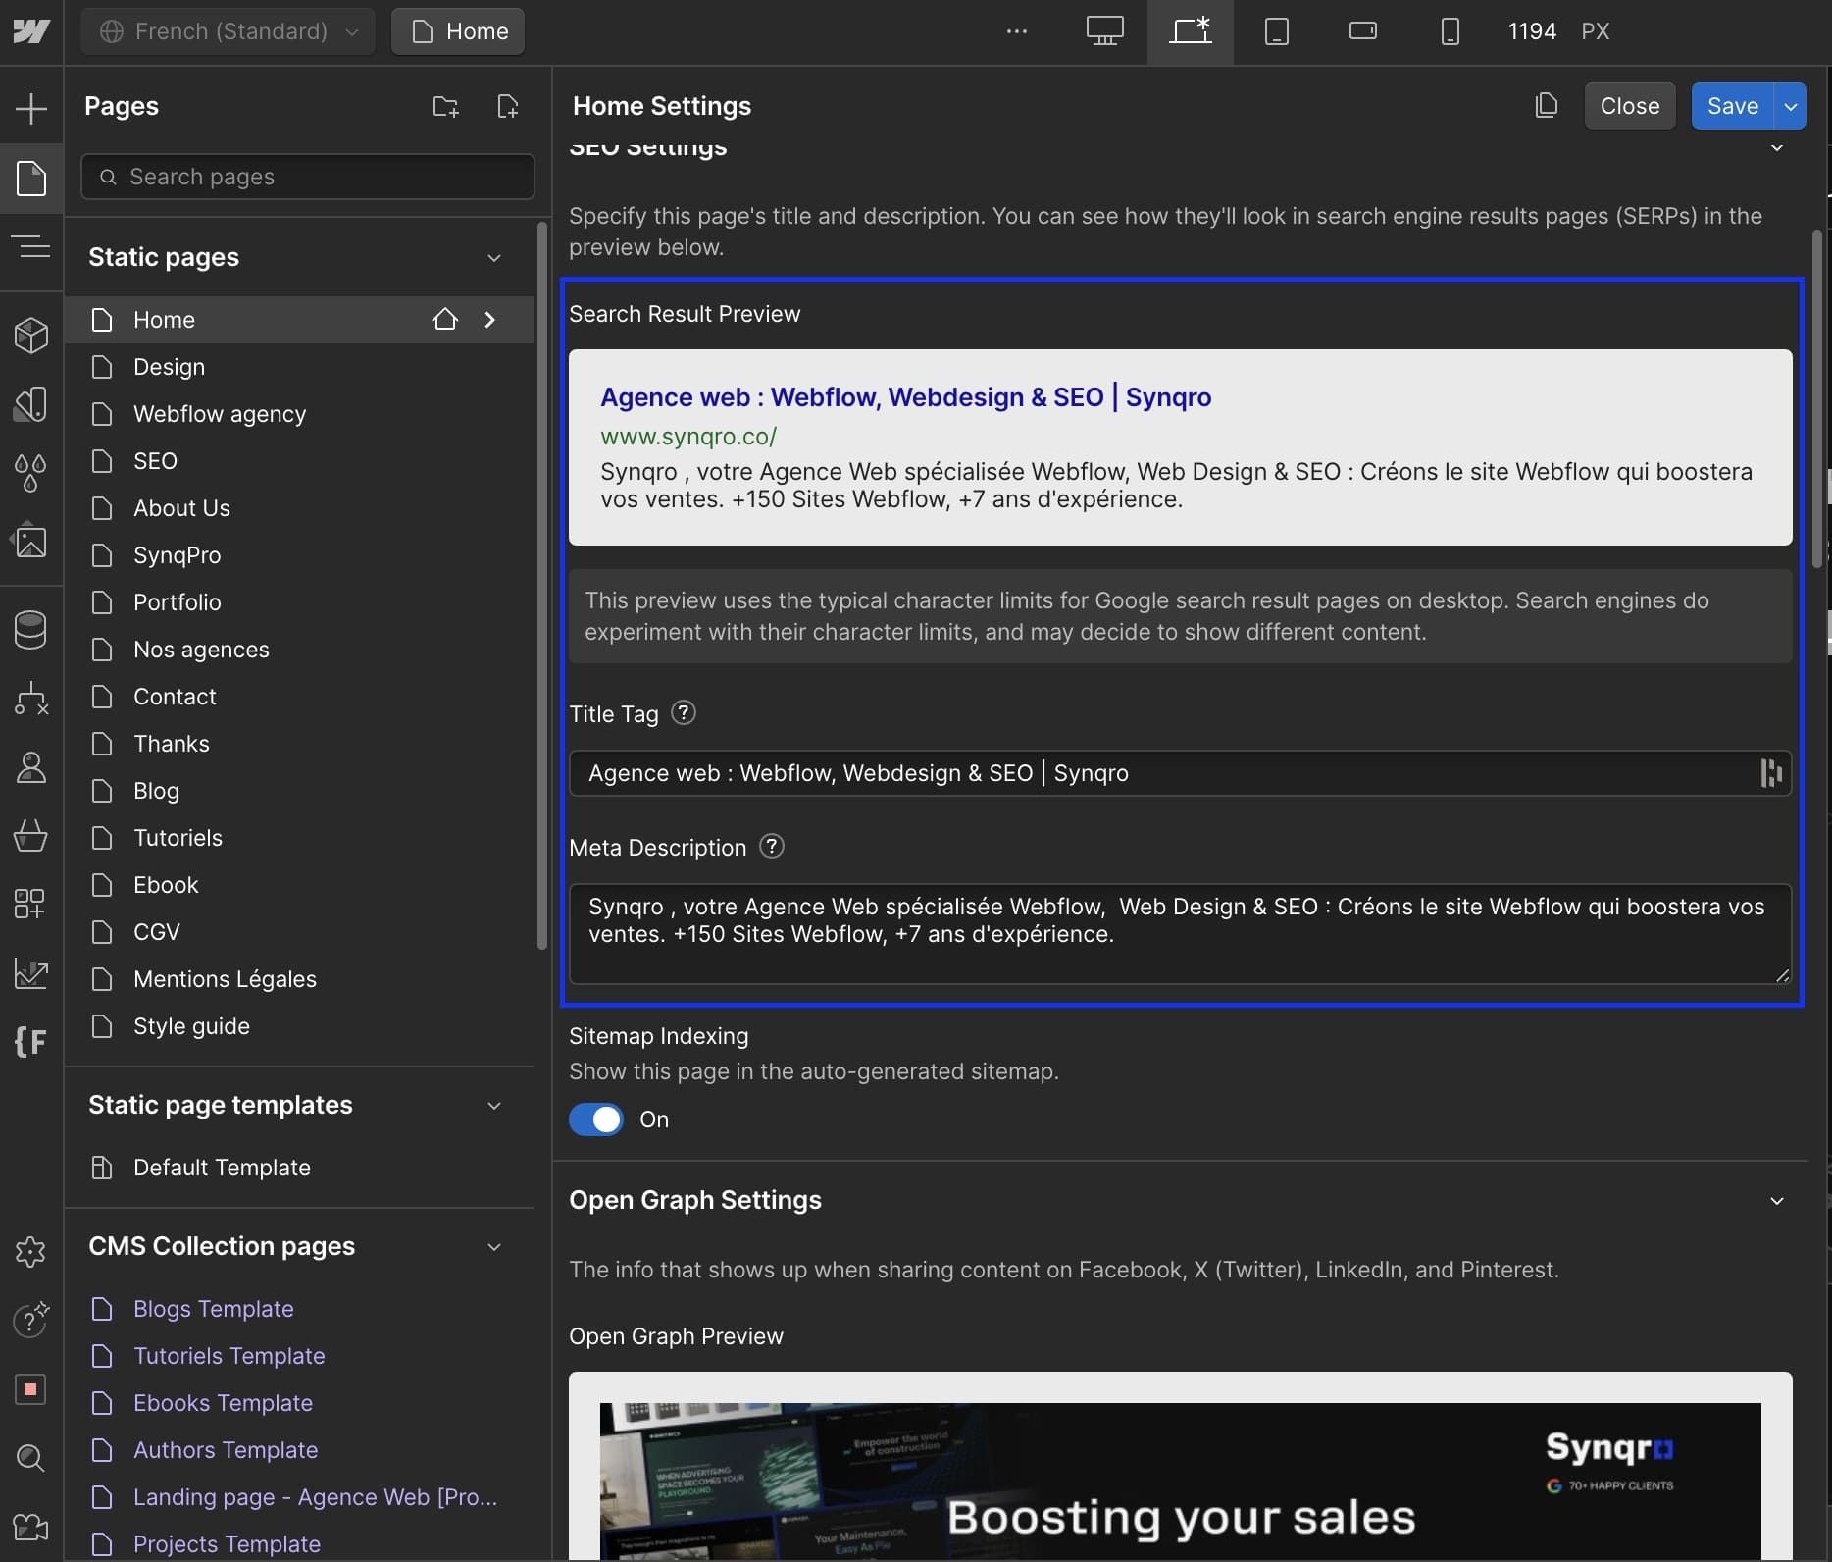1832x1562 pixels.
Task: Click the Webflow logo menu
Action: tap(31, 31)
